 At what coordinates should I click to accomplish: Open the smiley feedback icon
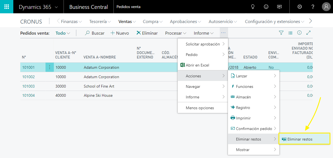266,7
